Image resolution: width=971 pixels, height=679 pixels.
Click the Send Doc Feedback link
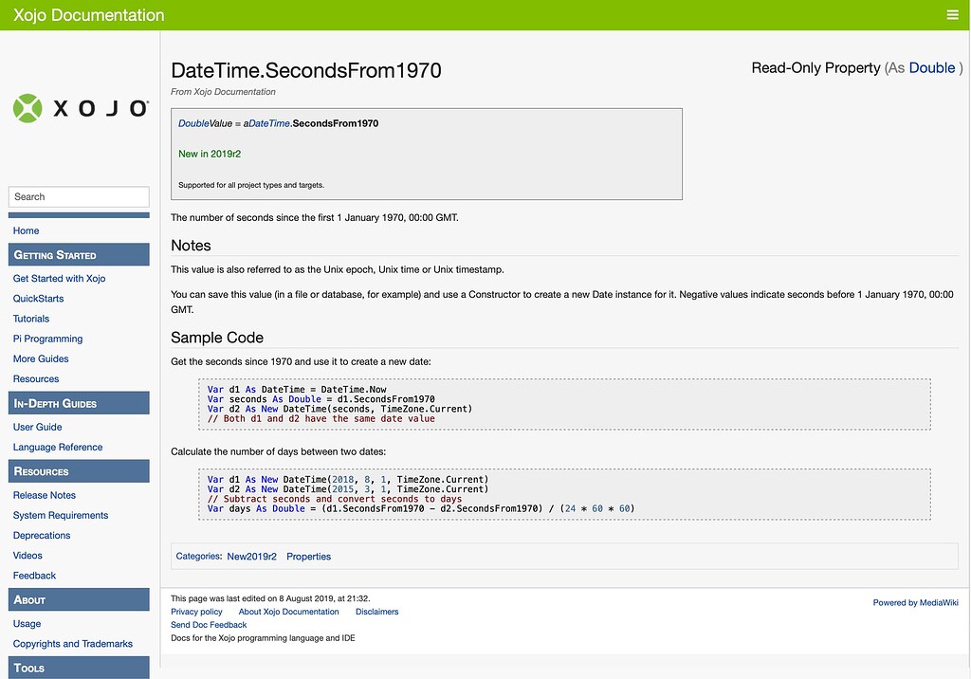(x=209, y=625)
